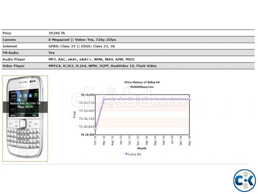Click the "Video Player" row label

(13, 66)
